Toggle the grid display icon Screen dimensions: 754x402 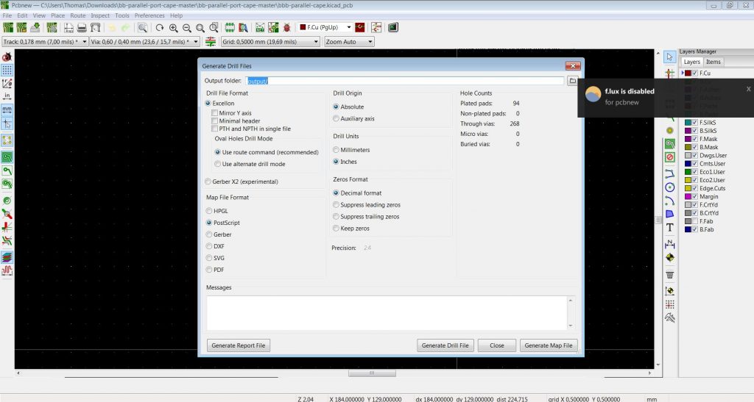(x=7, y=71)
